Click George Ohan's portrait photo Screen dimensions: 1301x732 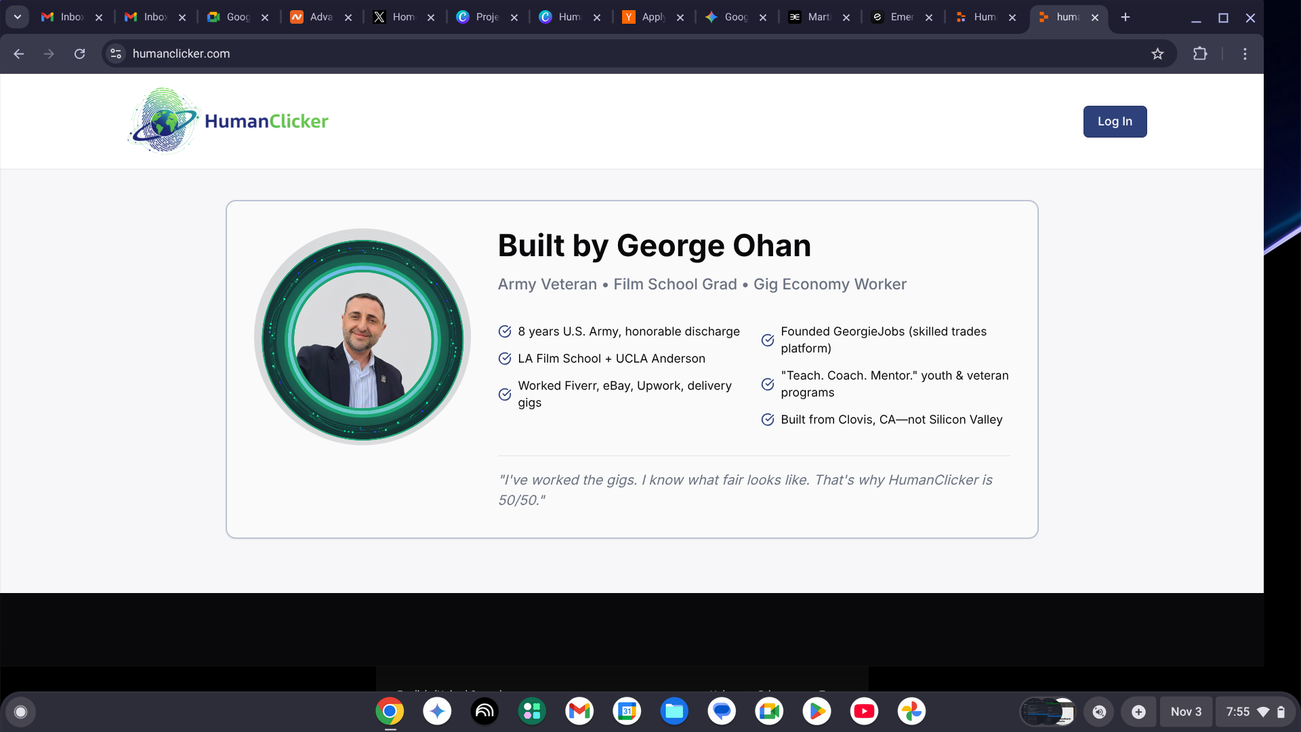tap(363, 338)
